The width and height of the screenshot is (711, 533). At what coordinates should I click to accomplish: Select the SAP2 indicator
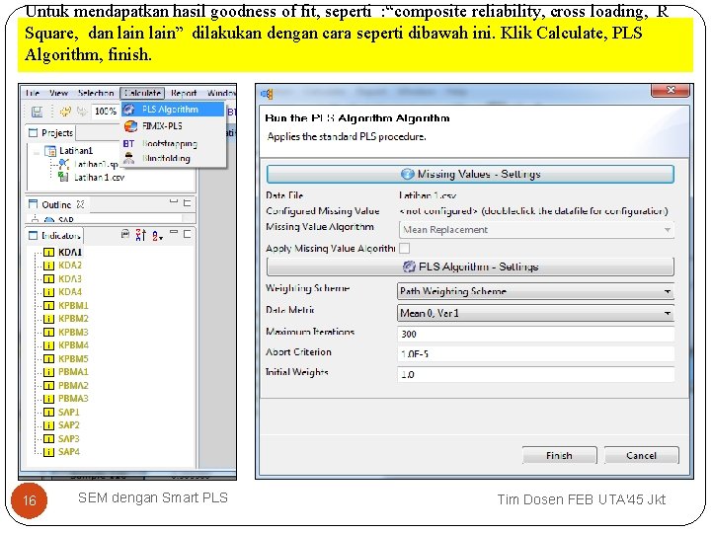click(x=69, y=425)
